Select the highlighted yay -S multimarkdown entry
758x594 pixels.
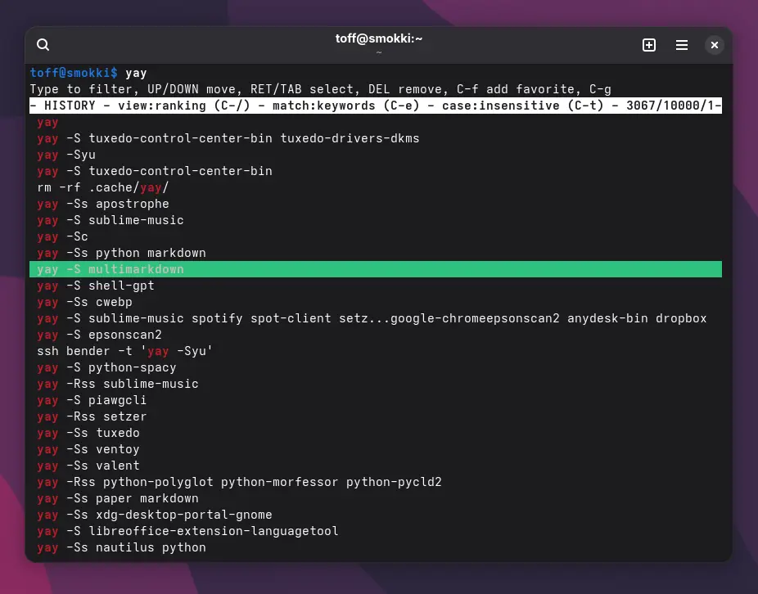pyautogui.click(x=111, y=269)
